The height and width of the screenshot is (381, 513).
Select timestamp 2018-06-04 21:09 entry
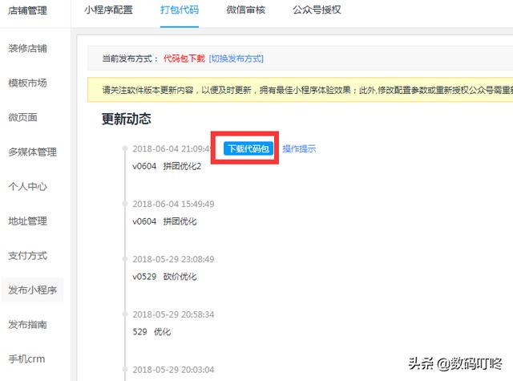(172, 149)
